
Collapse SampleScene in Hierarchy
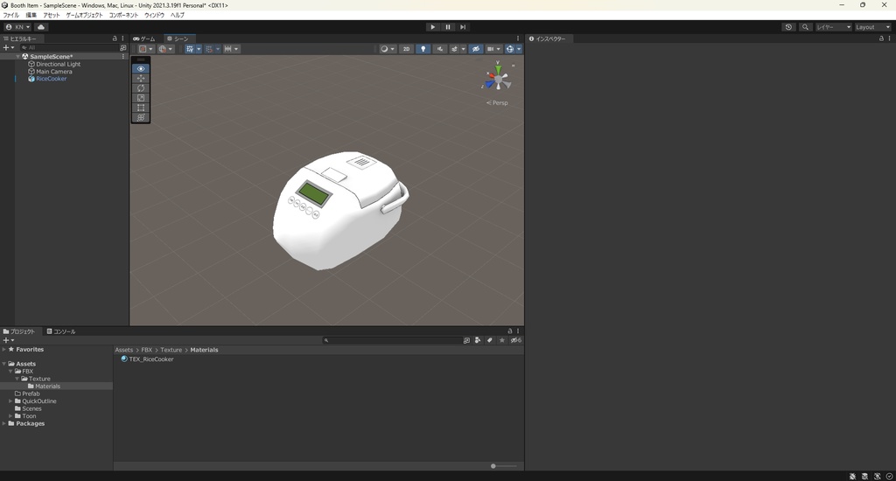[17, 57]
